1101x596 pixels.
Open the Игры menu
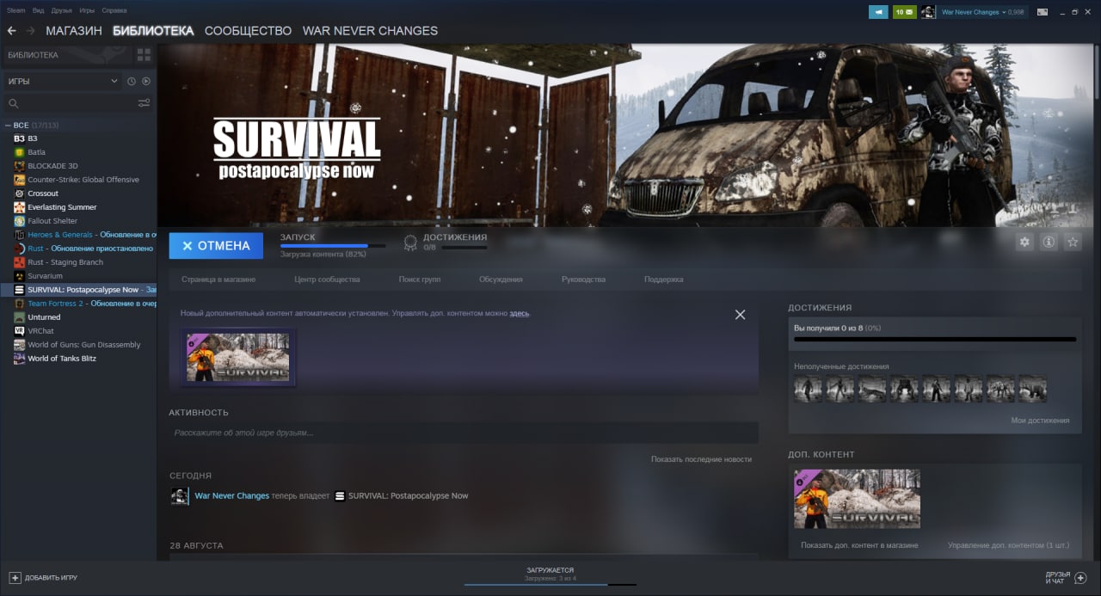87,10
